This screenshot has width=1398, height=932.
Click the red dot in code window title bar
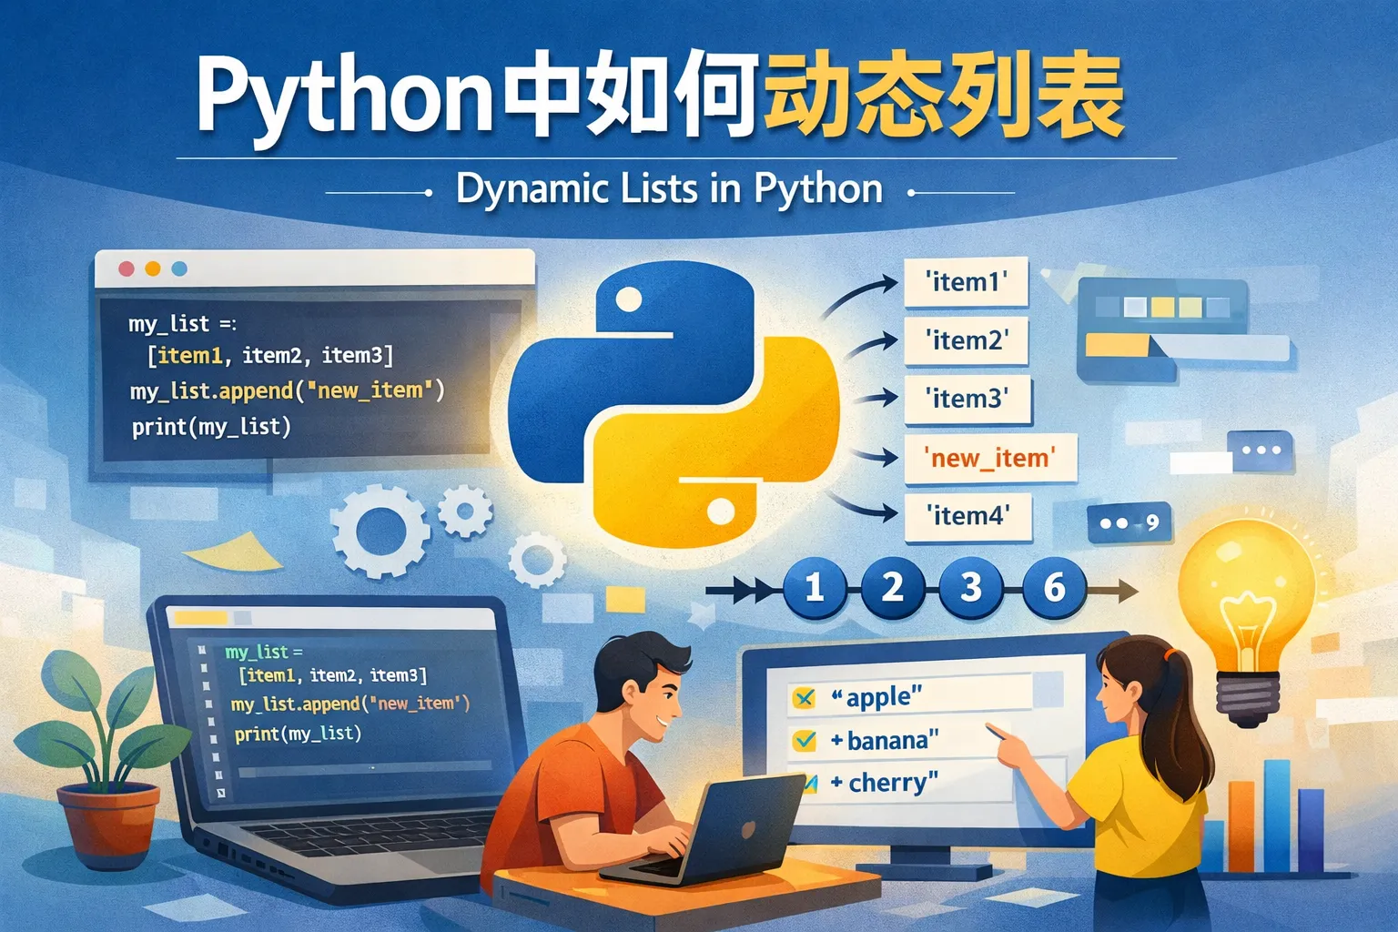127,268
